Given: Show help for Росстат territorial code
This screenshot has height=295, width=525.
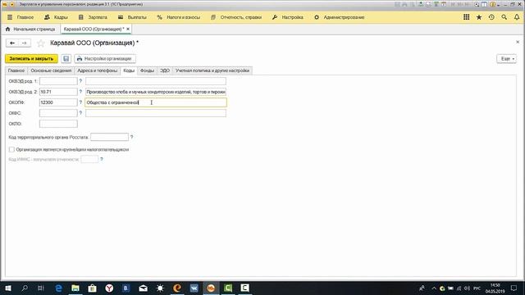Looking at the screenshot, I should click(131, 137).
